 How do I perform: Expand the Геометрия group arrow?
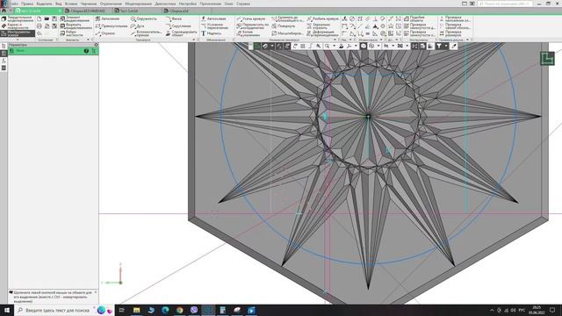click(193, 39)
